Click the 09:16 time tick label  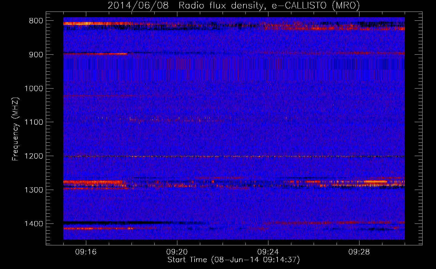coord(86,252)
